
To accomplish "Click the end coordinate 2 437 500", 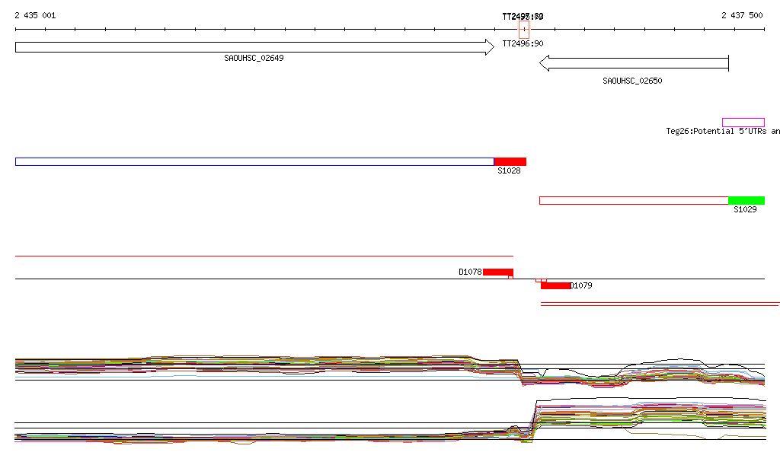I will pos(742,15).
